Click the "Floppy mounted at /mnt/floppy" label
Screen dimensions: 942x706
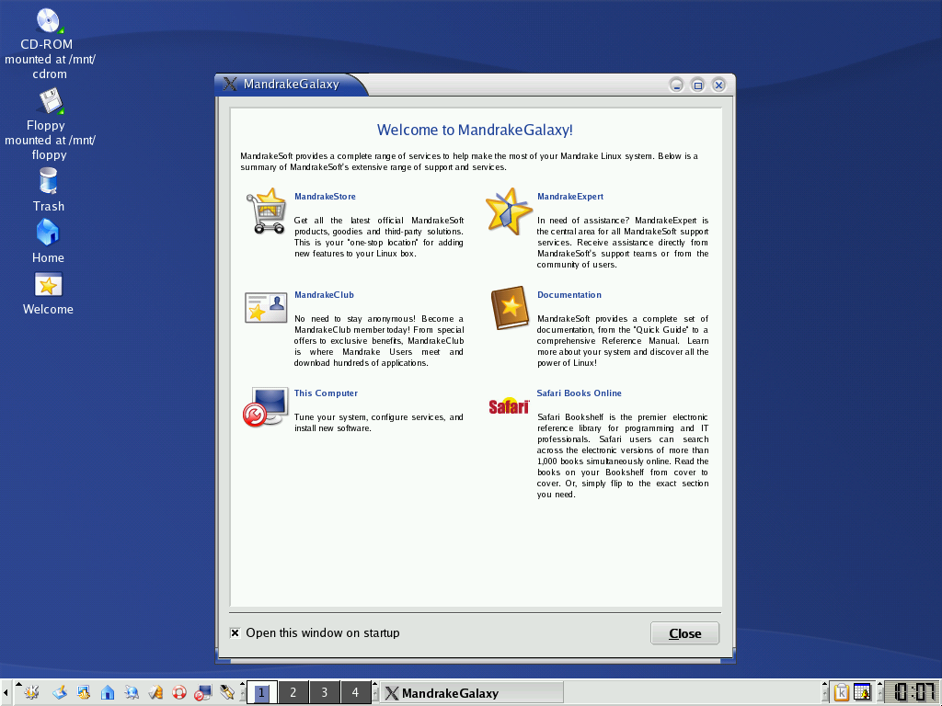[x=50, y=140]
